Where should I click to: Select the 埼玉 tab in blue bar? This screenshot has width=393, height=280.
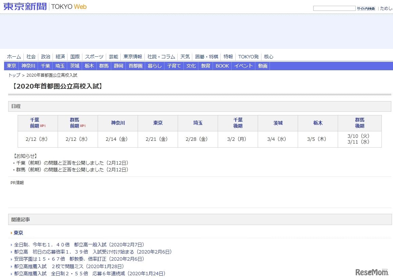click(60, 66)
